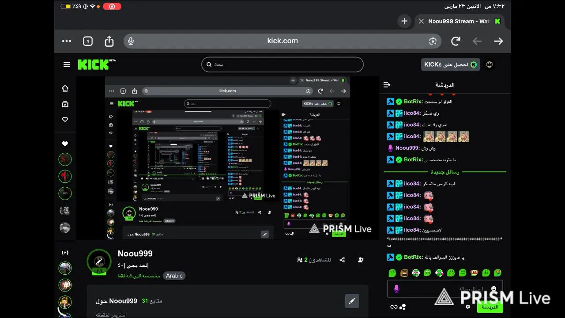The width and height of the screenshot is (565, 318).
Task: Click BotRix name in يا متربصصصصص message
Action: pyautogui.click(x=412, y=159)
